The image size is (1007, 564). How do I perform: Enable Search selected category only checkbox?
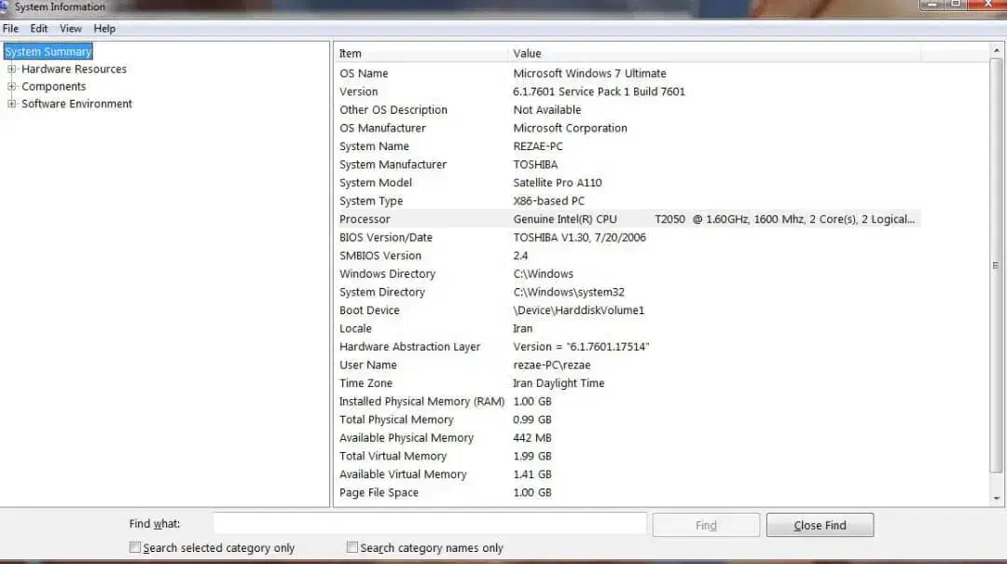[x=135, y=548]
